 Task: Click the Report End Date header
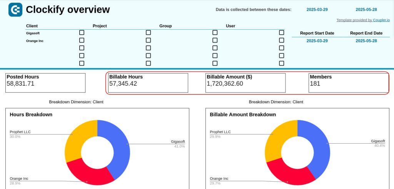point(366,33)
